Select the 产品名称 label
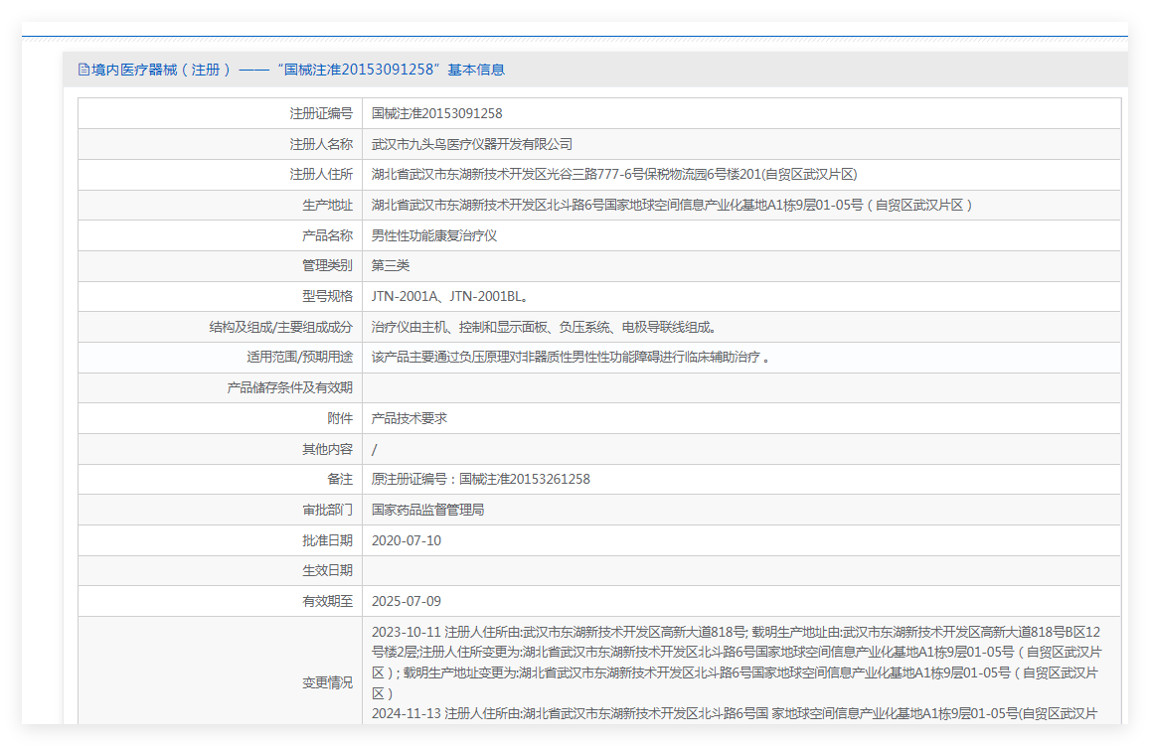Screen dimensions: 1150x746 pos(327,236)
